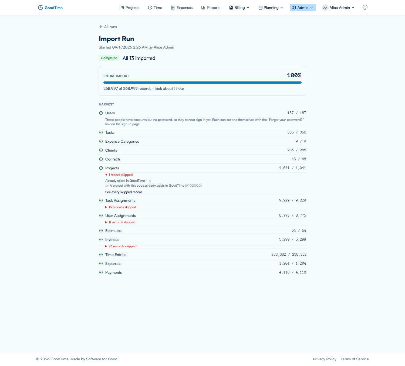Click the Reports bar chart icon
The image size is (405, 366).
coord(203,8)
